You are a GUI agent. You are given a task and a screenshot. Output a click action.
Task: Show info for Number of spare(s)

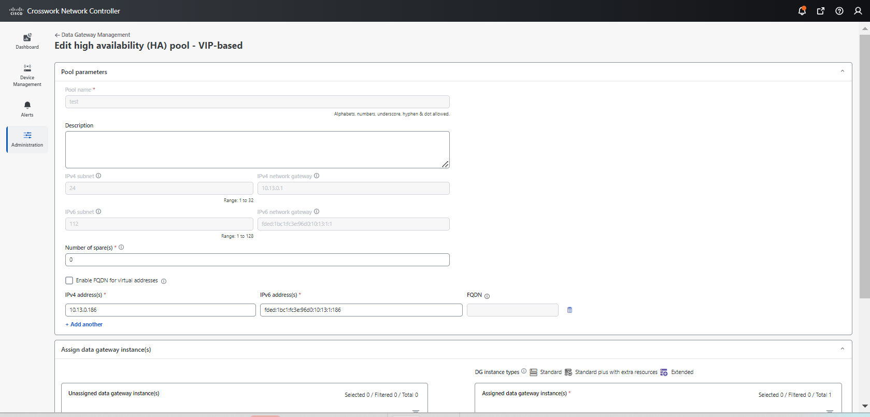(121, 248)
